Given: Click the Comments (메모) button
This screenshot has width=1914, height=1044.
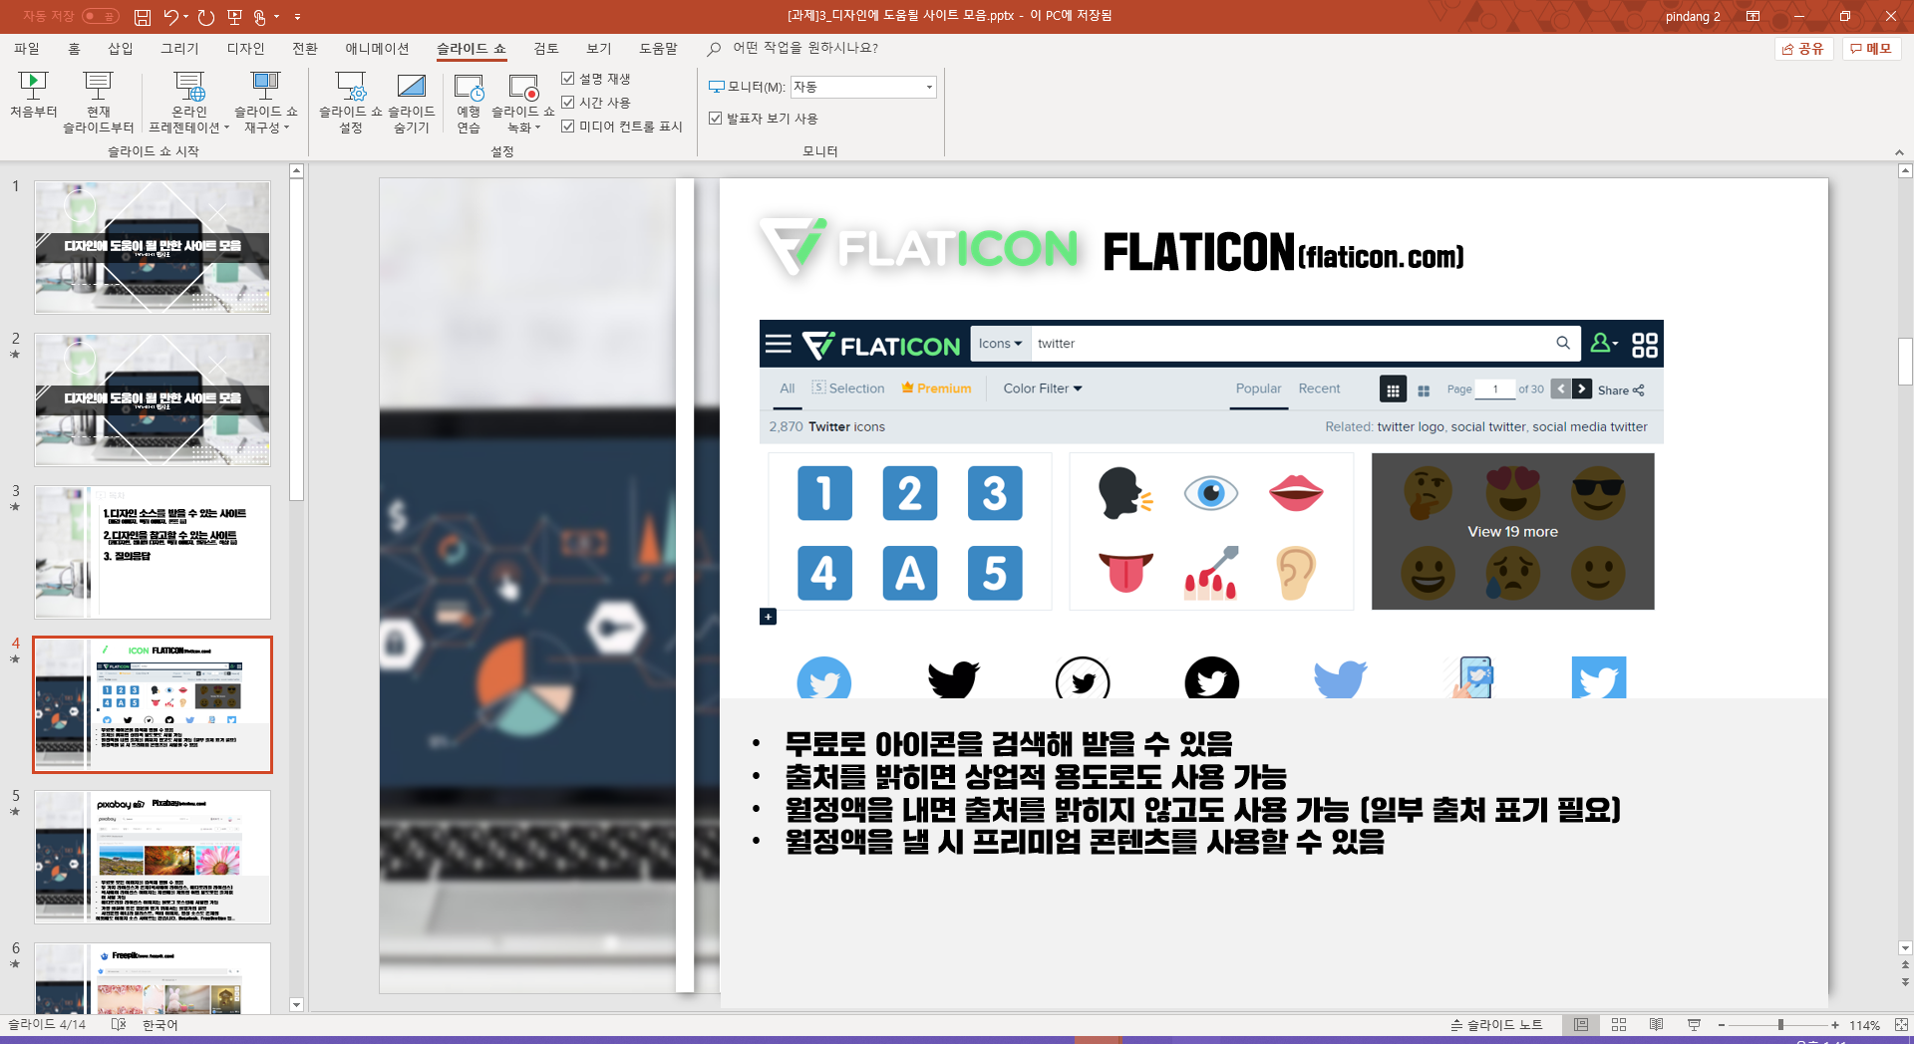Looking at the screenshot, I should click(1871, 49).
